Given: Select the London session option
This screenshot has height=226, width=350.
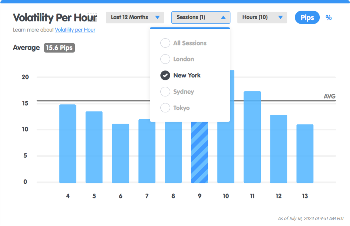Looking at the screenshot, I should pyautogui.click(x=177, y=59).
